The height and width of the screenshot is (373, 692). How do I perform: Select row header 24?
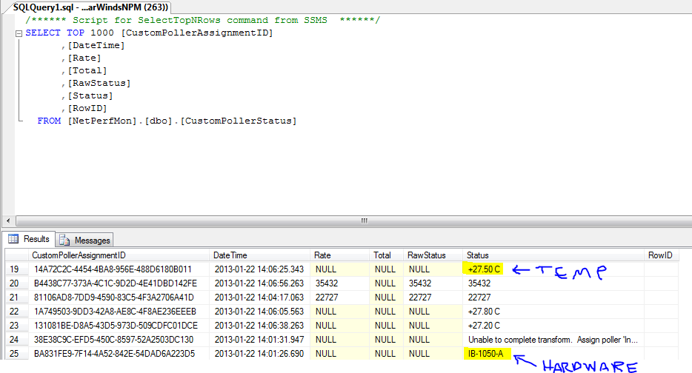coord(16,340)
